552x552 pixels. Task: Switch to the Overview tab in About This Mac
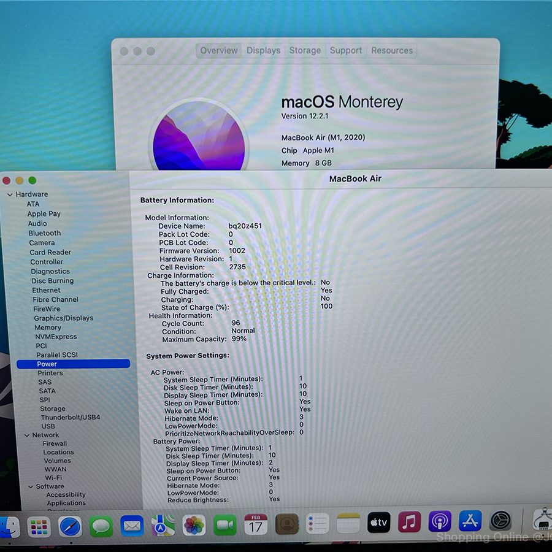click(218, 50)
